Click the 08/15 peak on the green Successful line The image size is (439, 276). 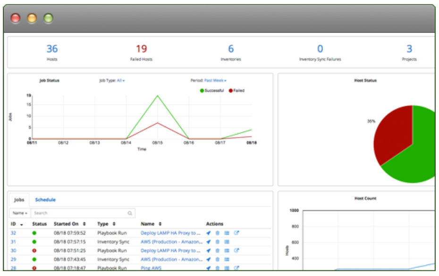(x=158, y=96)
